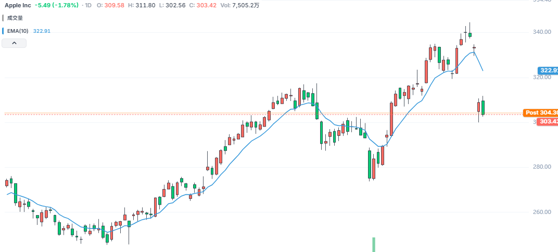Image resolution: width=558 pixels, height=252 pixels.
Task: Click the green volume bar at chart bottom
Action: 374,245
